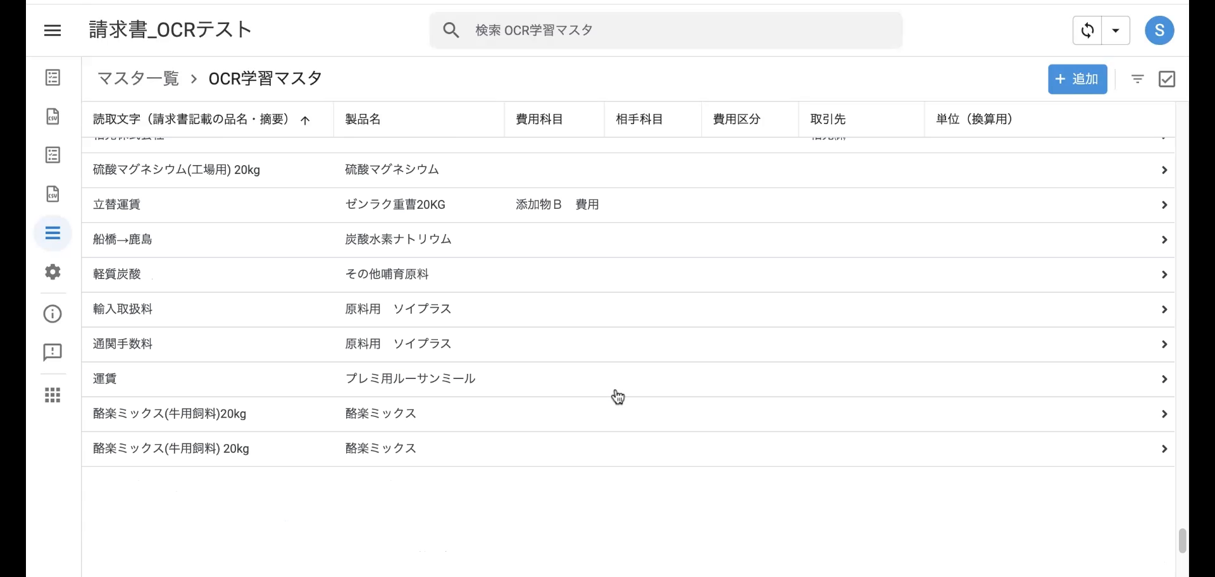This screenshot has height=577, width=1215.
Task: Click the search magnifier icon
Action: (x=451, y=30)
